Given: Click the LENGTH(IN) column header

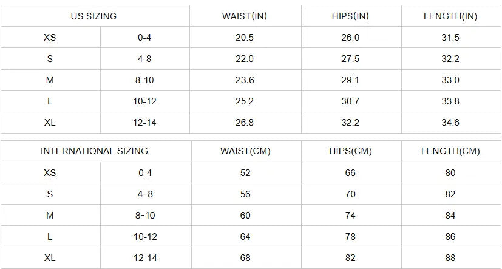Looking at the screenshot, I should pos(450,16).
